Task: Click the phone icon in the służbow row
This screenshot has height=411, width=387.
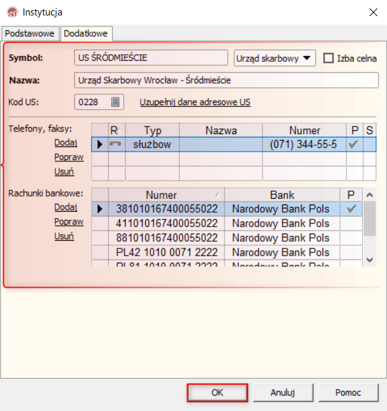Action: (115, 144)
